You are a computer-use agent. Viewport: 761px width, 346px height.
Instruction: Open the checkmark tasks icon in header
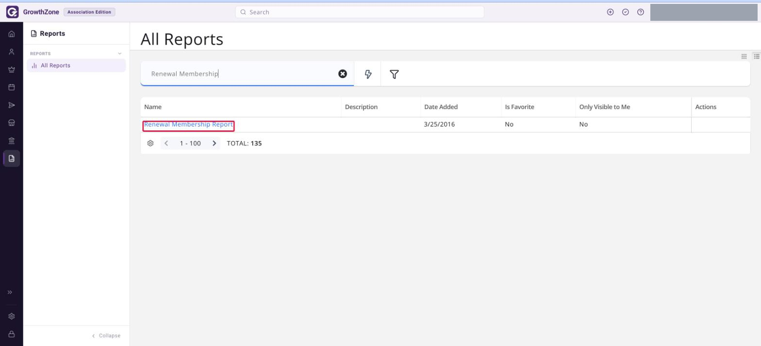(x=626, y=12)
